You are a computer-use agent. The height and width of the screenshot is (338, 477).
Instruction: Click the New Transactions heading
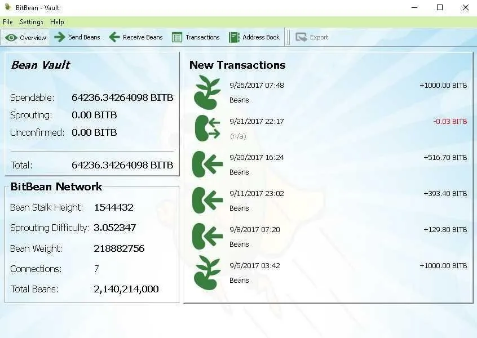(237, 65)
